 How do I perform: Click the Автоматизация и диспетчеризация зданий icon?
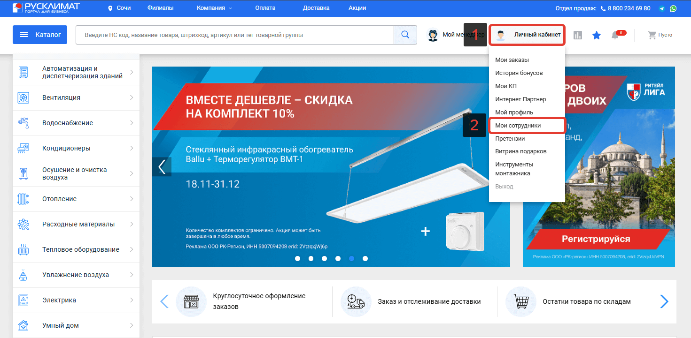coord(23,72)
